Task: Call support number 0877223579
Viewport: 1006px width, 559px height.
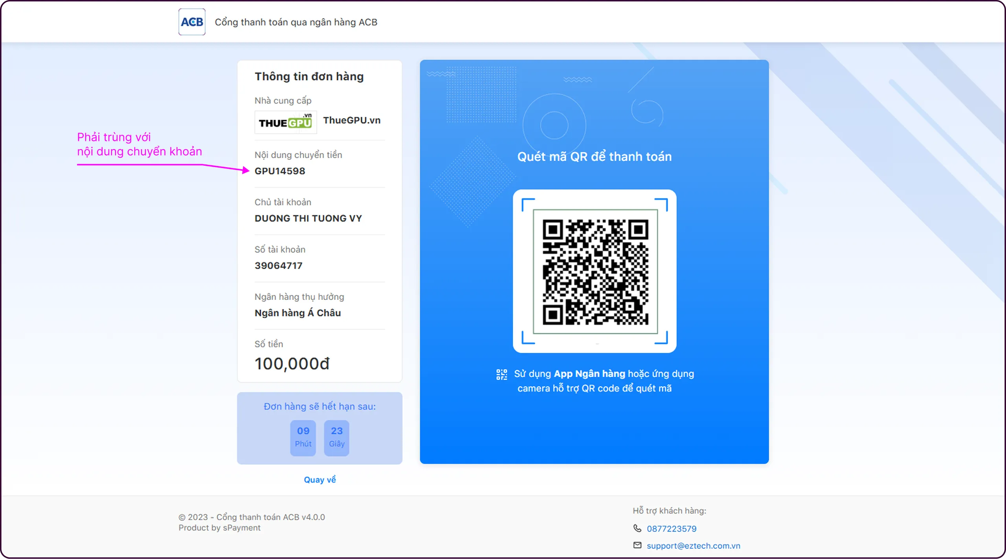Action: tap(672, 529)
